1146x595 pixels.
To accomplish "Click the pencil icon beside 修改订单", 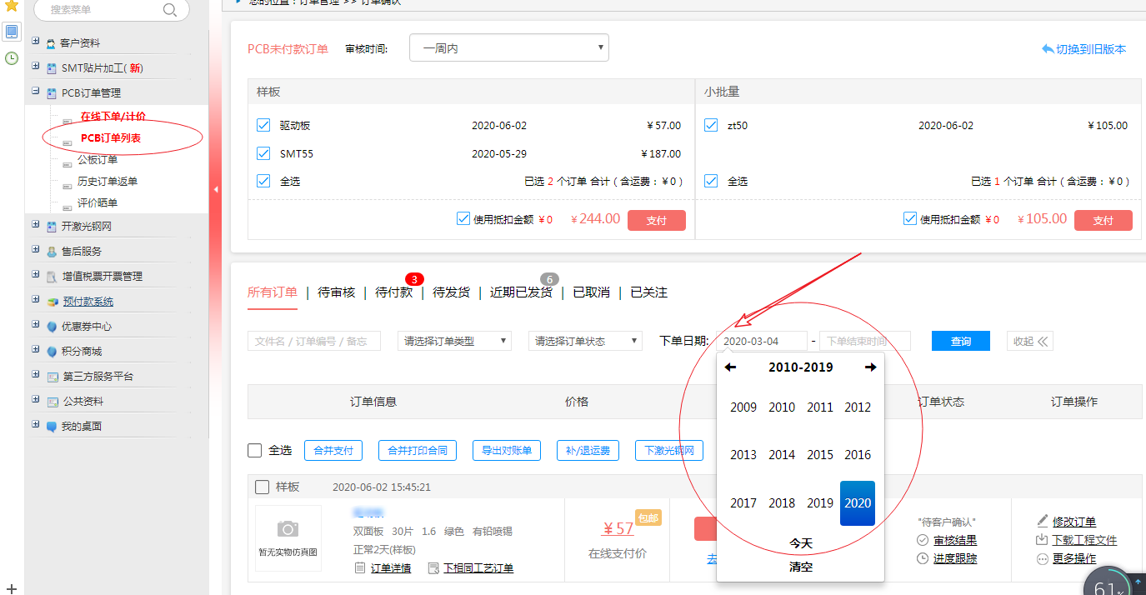I will (x=1042, y=521).
